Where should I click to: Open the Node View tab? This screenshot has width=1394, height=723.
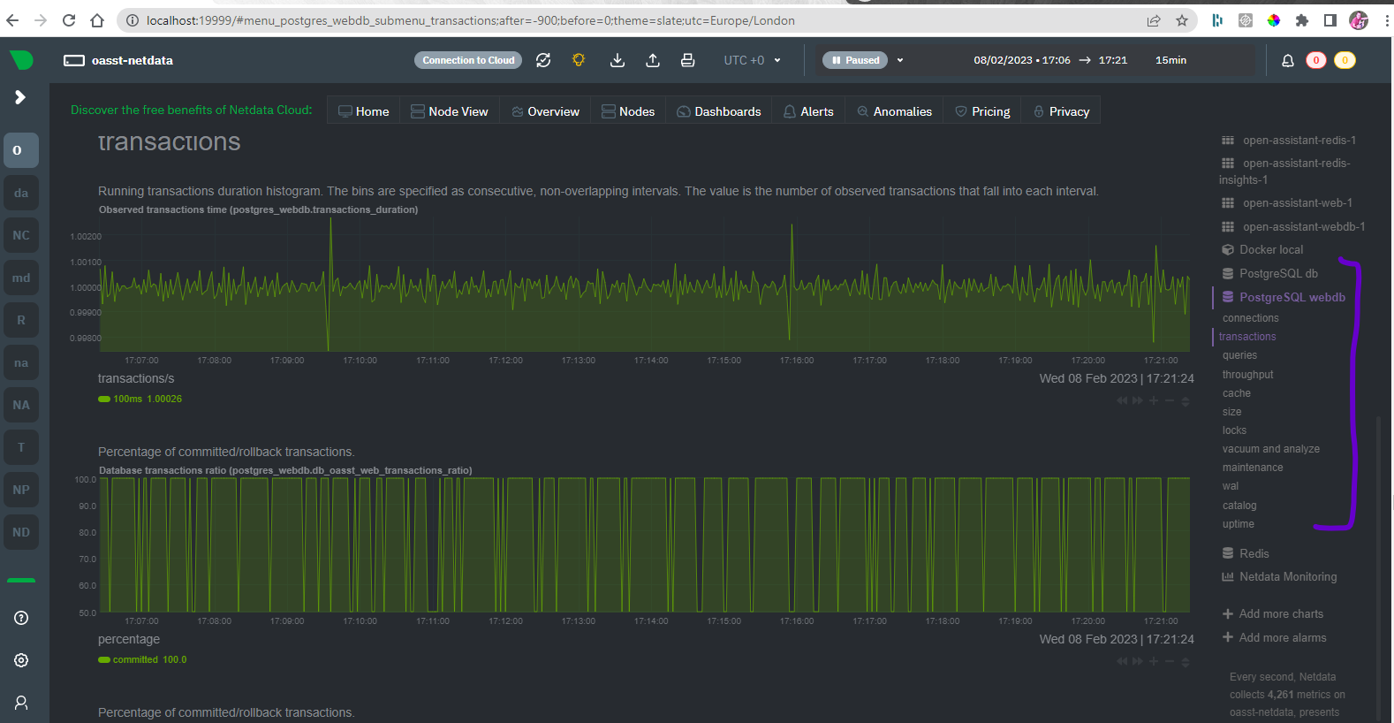point(449,111)
